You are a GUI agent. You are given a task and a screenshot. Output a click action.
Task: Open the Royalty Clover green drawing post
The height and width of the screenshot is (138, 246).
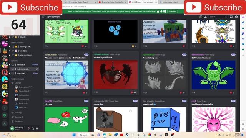[66, 31]
